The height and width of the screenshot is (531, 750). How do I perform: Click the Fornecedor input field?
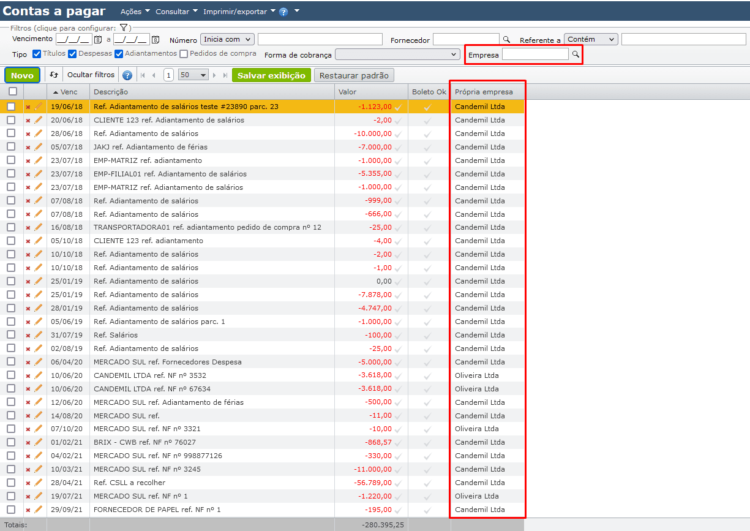tap(466, 39)
